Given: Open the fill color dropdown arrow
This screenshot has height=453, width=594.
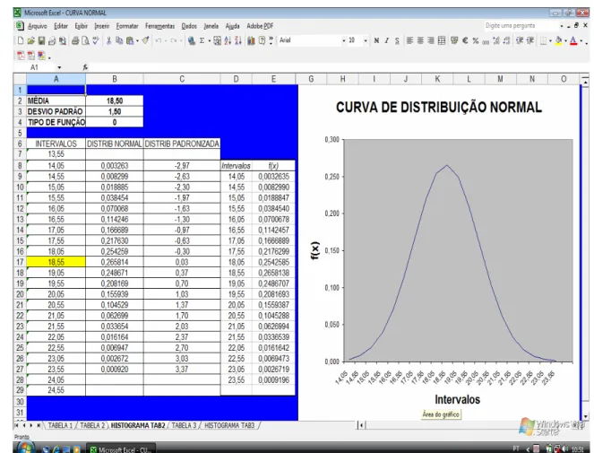Looking at the screenshot, I should [565, 40].
